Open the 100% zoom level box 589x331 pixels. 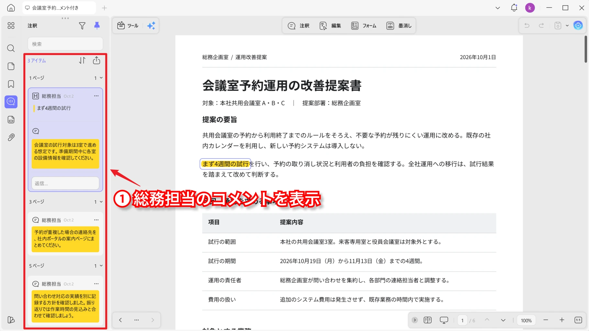tap(526, 320)
